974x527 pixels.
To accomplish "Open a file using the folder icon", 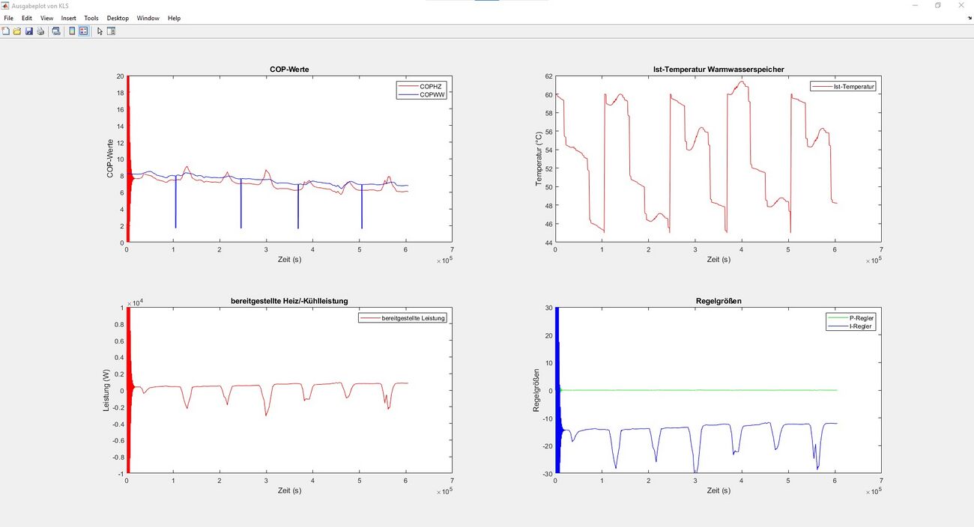I will (x=17, y=31).
